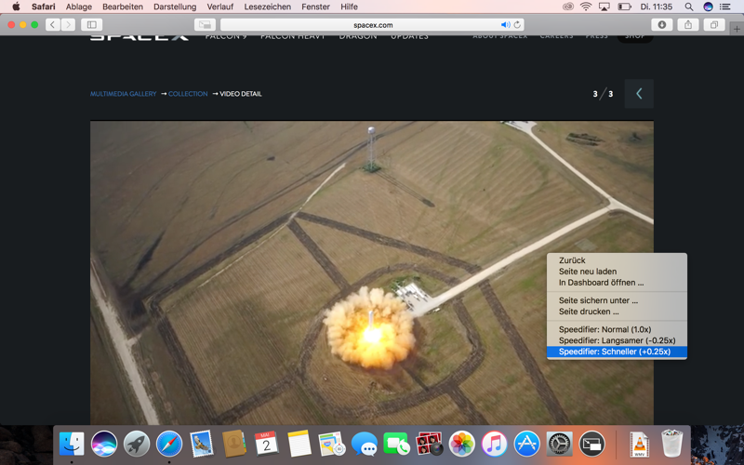Open the Safari downloads button
744x465 pixels.
point(661,25)
